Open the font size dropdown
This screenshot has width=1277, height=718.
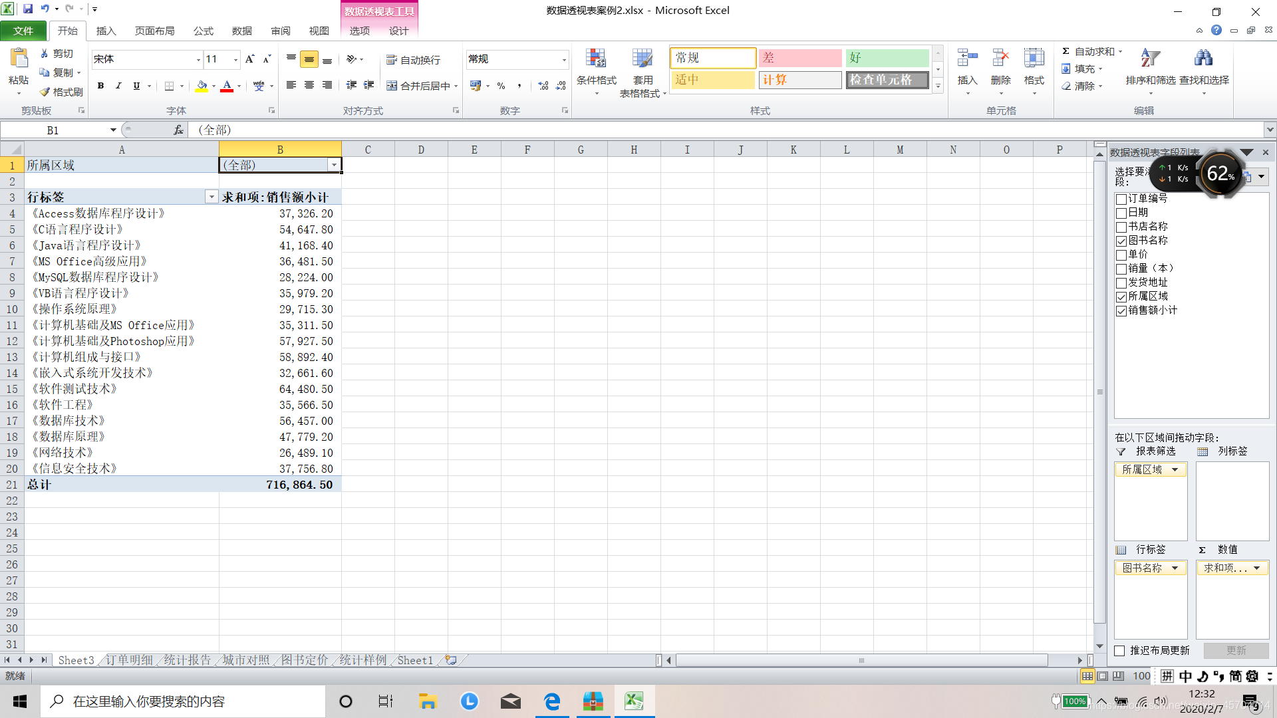click(235, 60)
